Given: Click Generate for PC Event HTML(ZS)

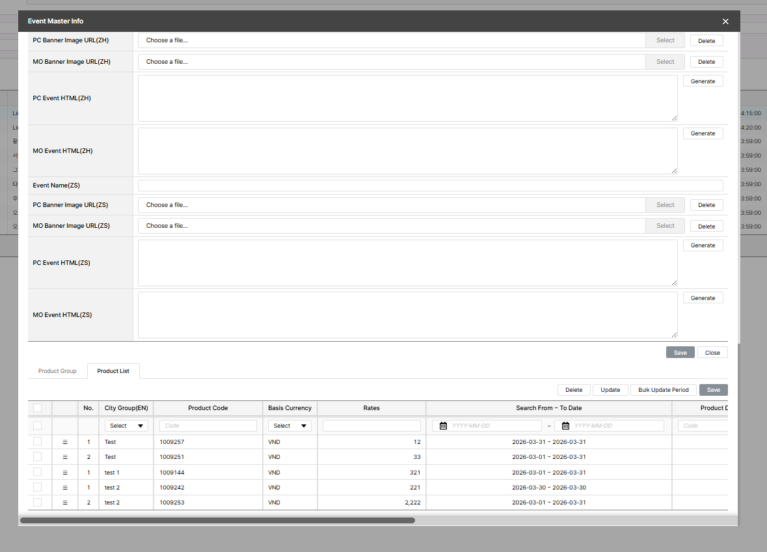Looking at the screenshot, I should (703, 245).
